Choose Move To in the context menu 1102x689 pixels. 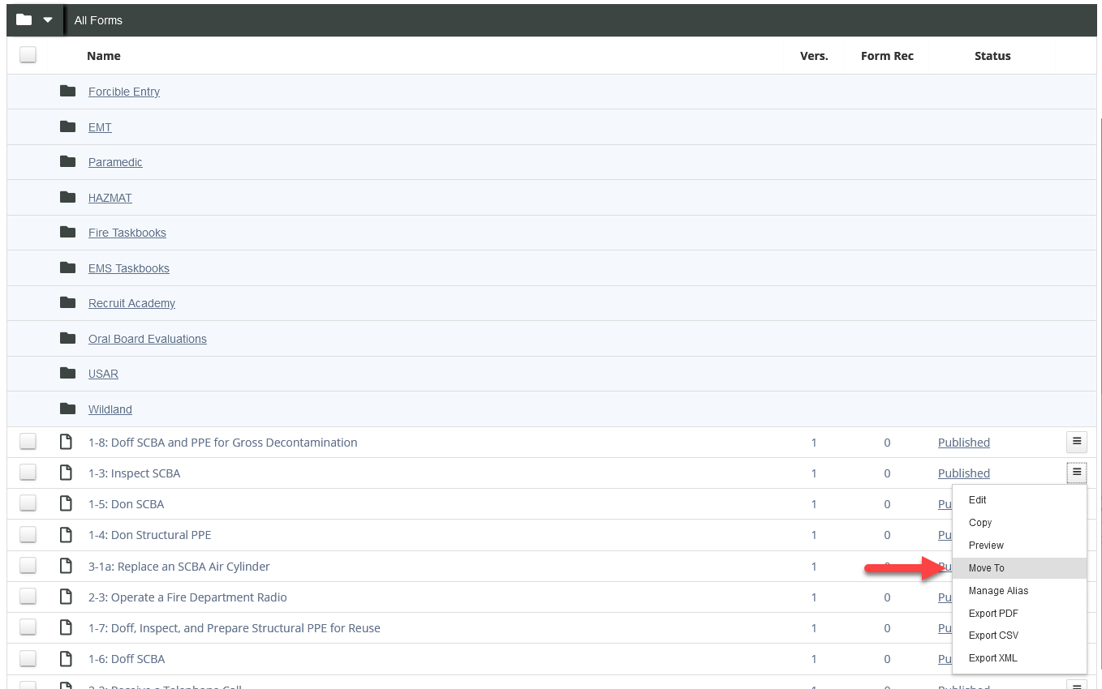click(x=986, y=568)
